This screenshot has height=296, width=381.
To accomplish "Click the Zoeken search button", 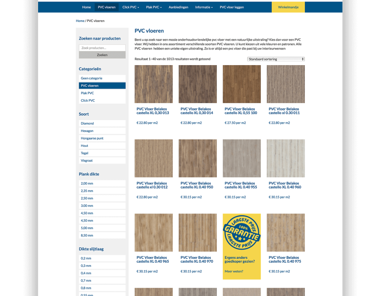I will click(102, 55).
